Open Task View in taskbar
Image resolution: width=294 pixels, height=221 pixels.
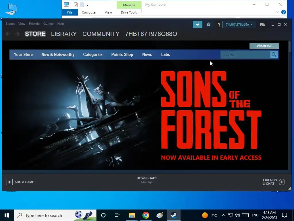[x=117, y=215]
